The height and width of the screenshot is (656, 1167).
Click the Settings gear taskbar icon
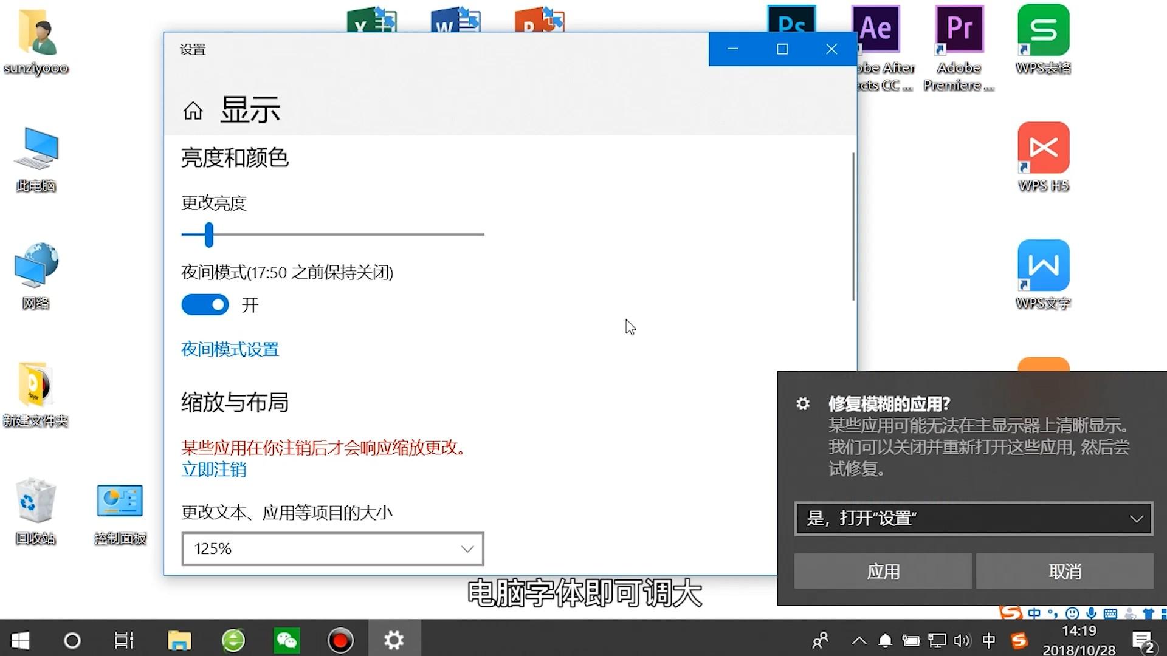[394, 640]
